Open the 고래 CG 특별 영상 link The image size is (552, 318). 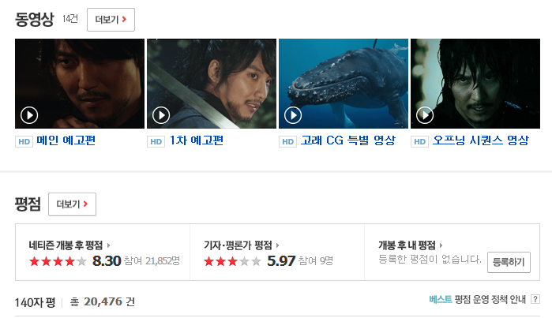[x=347, y=140]
